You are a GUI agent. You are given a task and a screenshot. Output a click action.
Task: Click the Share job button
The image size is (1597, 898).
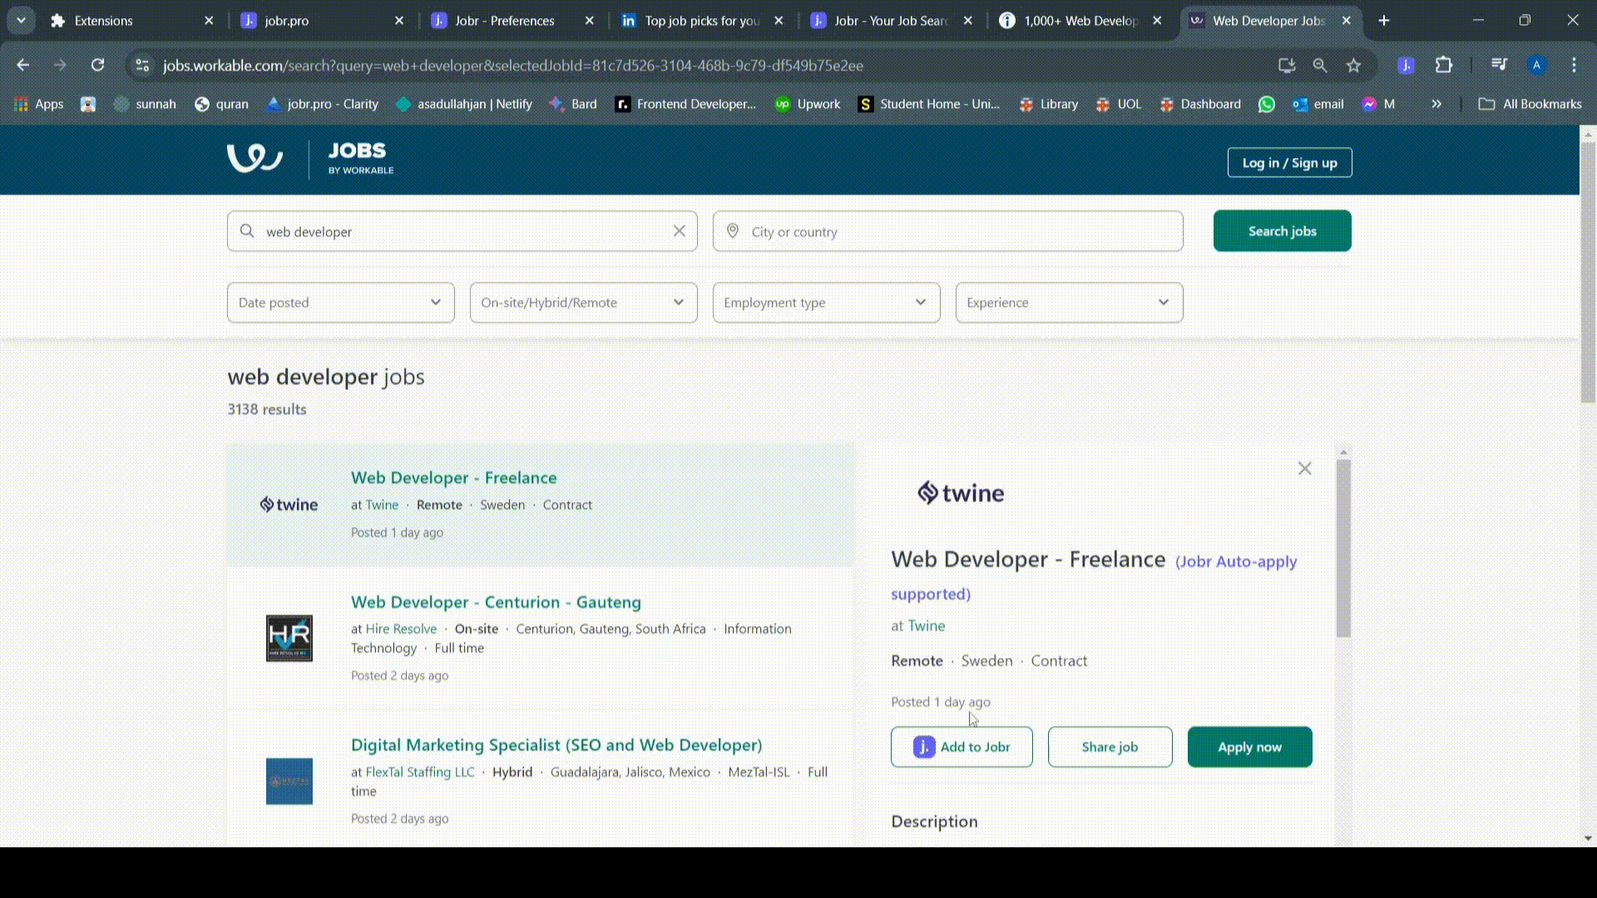point(1110,747)
